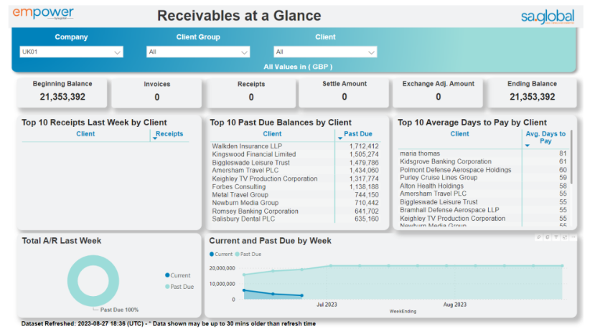Viewport: 595px width, 334px height.
Task: Click sort arrow under Avg. Days to Pay
Action: (527, 145)
